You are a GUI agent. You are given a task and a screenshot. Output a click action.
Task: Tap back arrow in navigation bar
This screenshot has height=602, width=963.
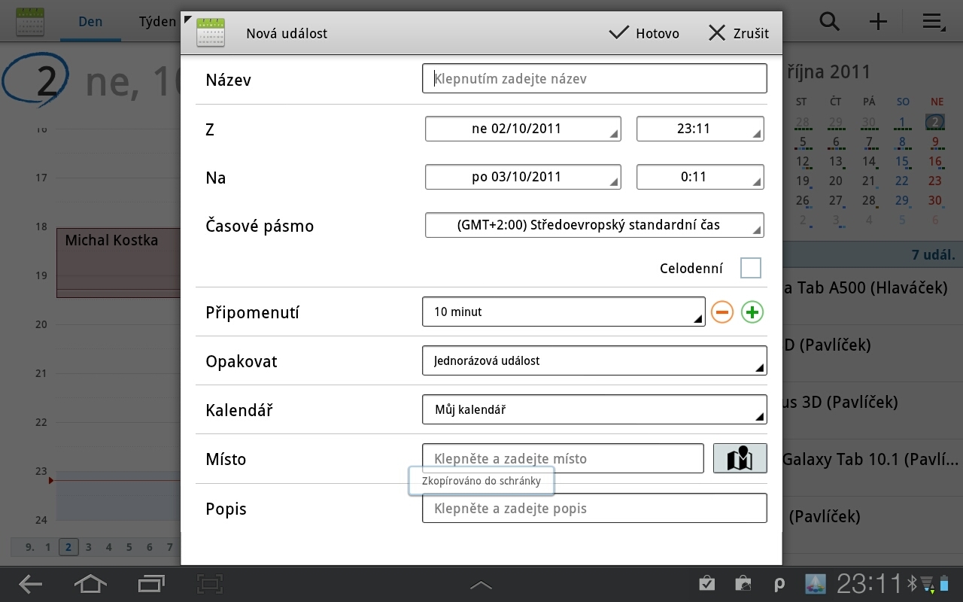pos(29,584)
